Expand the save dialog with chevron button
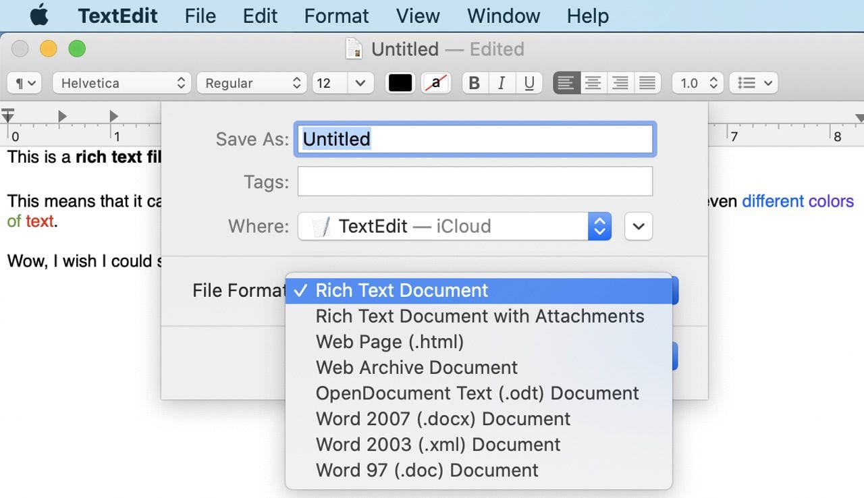 639,226
